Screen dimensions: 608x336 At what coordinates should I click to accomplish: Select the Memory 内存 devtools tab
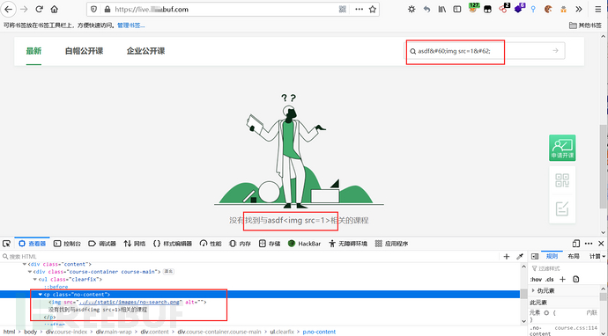240,244
